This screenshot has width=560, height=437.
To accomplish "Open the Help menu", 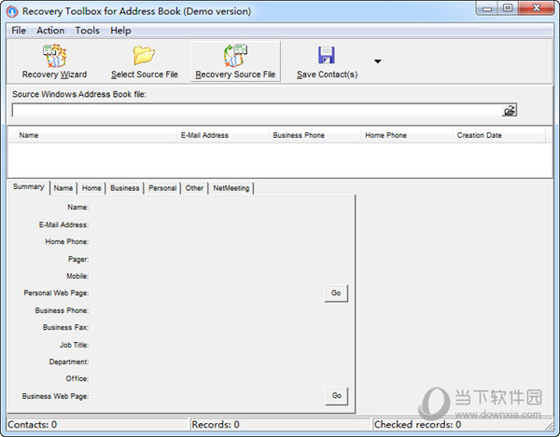I will click(120, 31).
